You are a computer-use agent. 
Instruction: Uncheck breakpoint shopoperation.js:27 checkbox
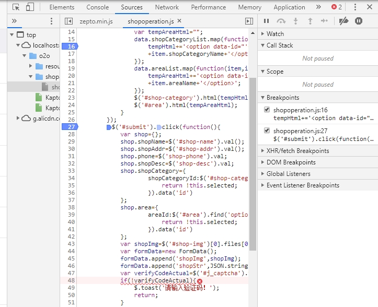(267, 131)
